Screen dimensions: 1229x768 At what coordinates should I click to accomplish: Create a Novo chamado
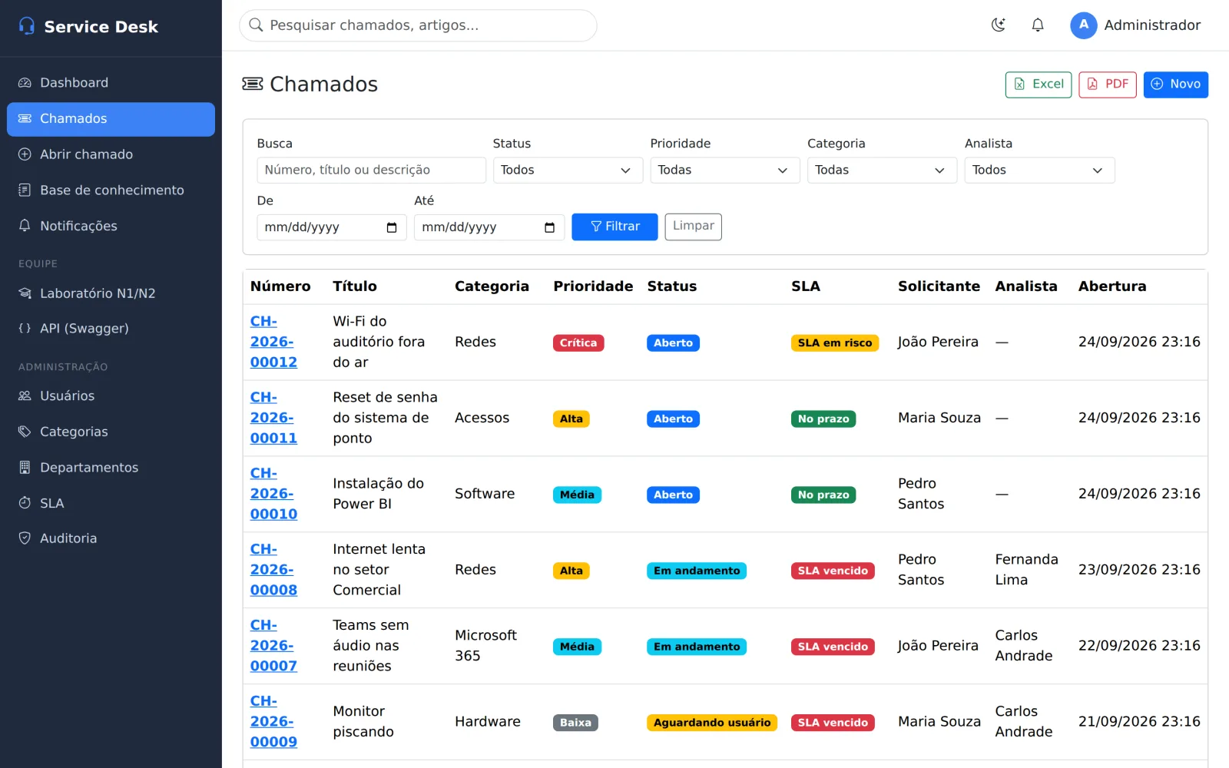coord(1175,84)
